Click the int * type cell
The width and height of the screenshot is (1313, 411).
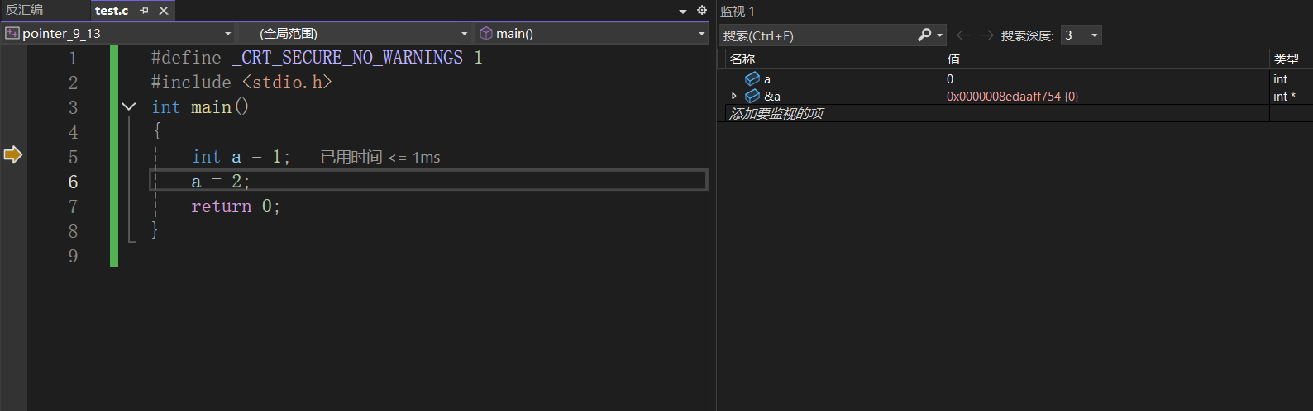point(1284,97)
